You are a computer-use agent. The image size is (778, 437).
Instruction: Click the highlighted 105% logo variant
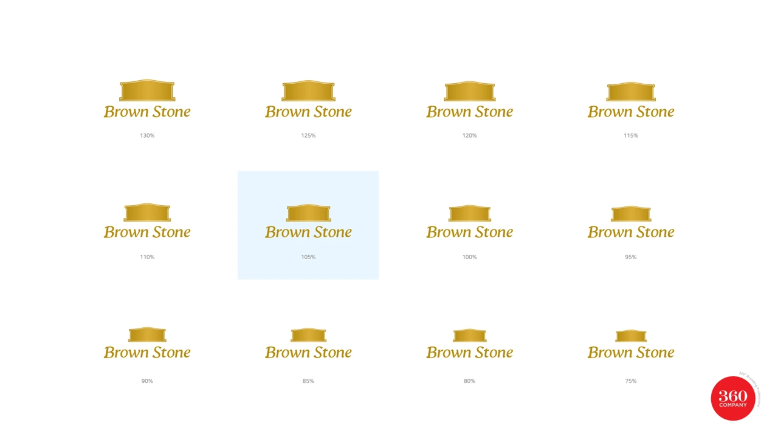click(x=308, y=225)
